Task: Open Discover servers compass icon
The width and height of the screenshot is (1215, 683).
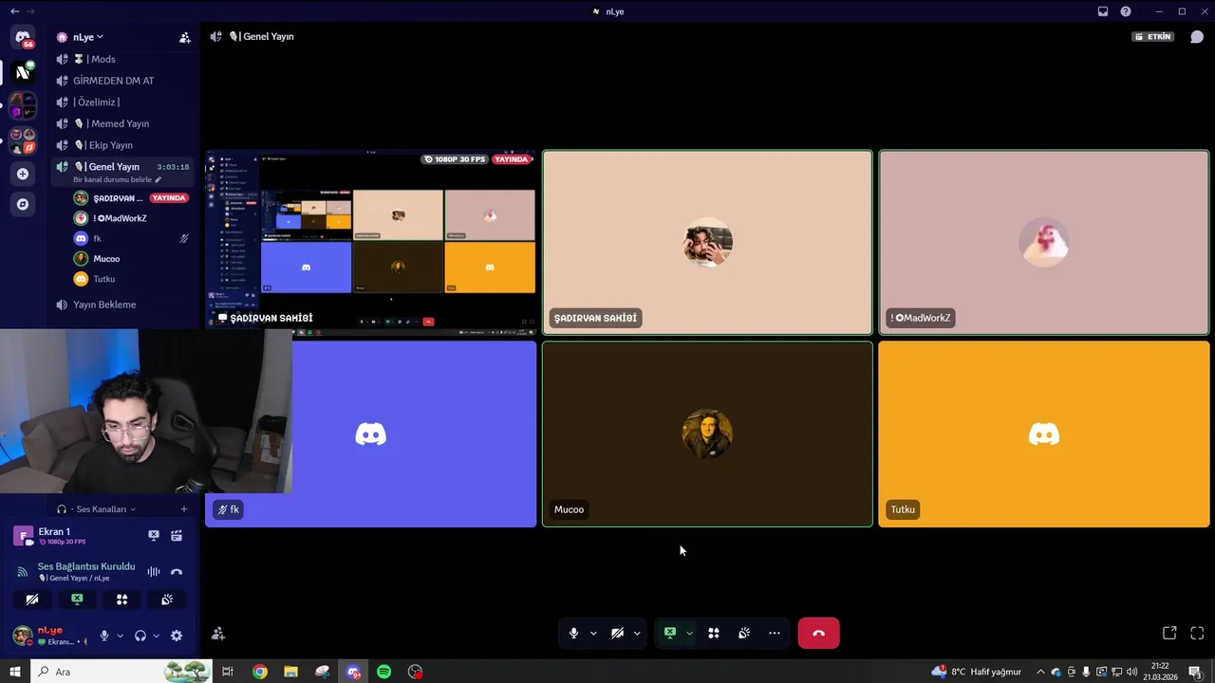Action: [x=23, y=204]
